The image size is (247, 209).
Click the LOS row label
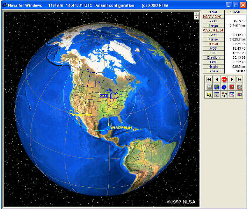213,53
